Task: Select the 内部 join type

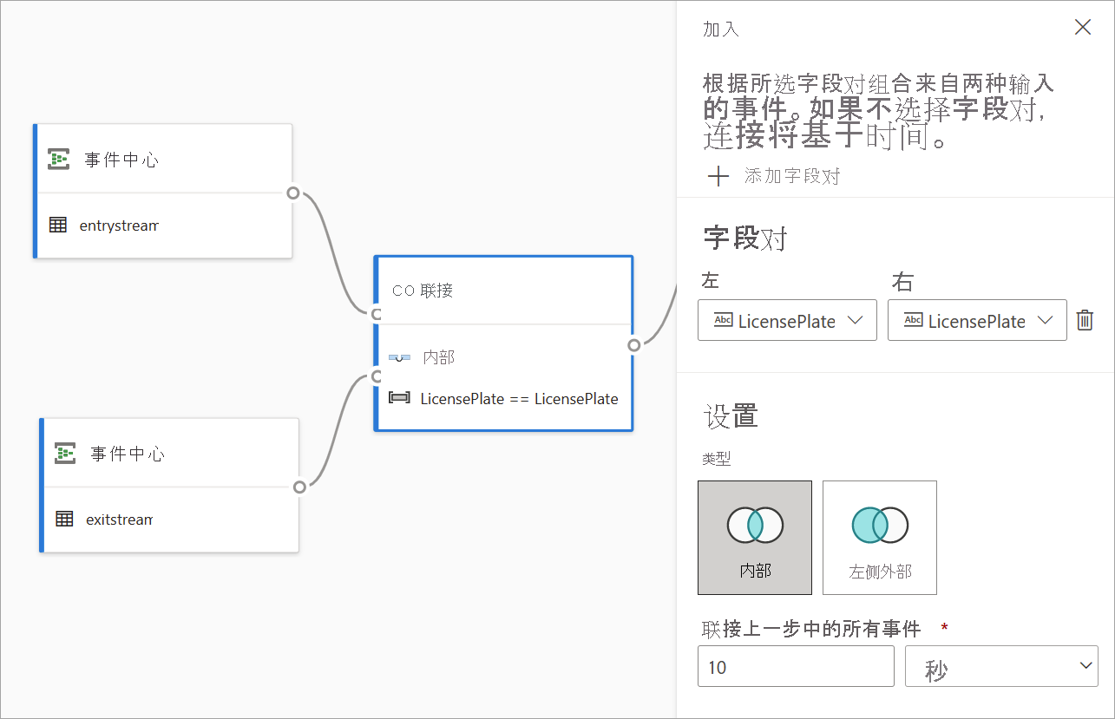Action: pos(754,537)
